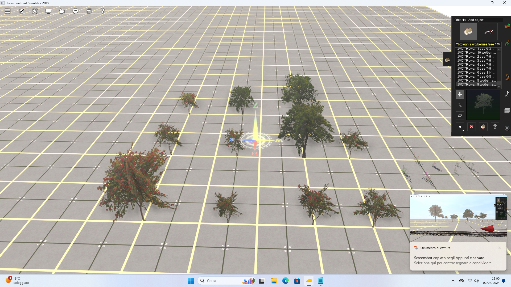511x287 pixels.
Task: Select the Move object tool
Action: 460,105
